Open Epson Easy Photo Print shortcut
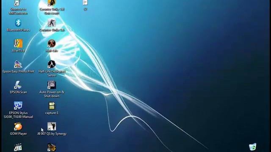271x152 pixels. click(18, 64)
